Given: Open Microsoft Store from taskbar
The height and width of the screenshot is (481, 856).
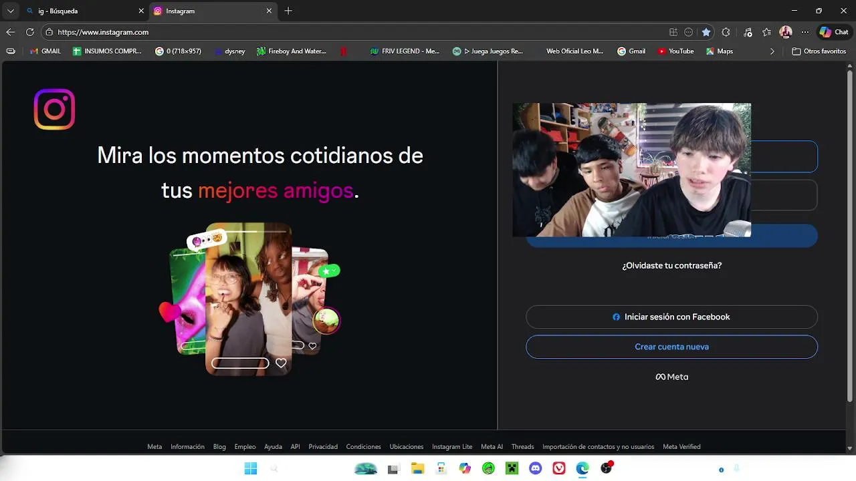Looking at the screenshot, I should click(x=441, y=469).
